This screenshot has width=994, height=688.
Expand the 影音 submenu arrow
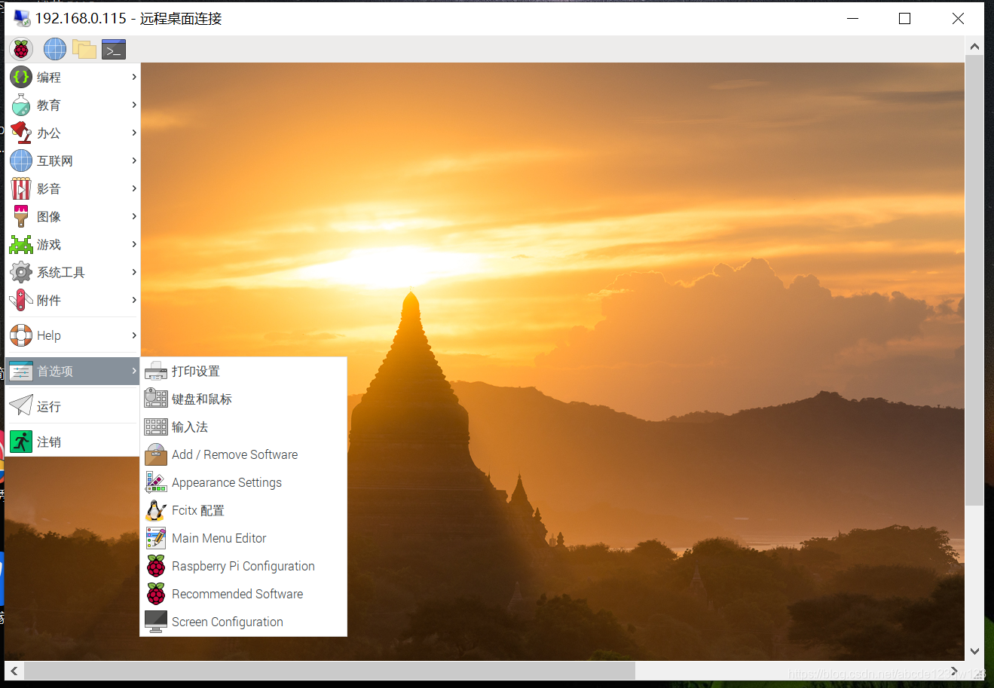click(x=134, y=188)
